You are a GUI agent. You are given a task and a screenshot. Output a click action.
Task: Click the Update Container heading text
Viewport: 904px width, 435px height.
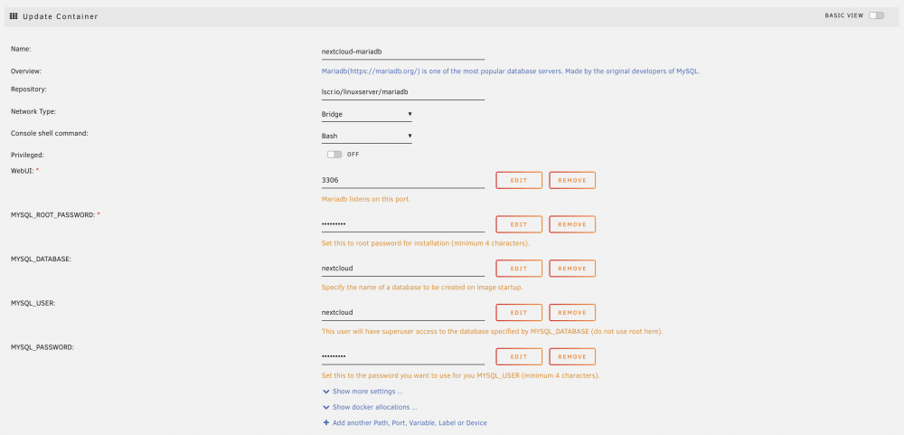click(x=61, y=16)
